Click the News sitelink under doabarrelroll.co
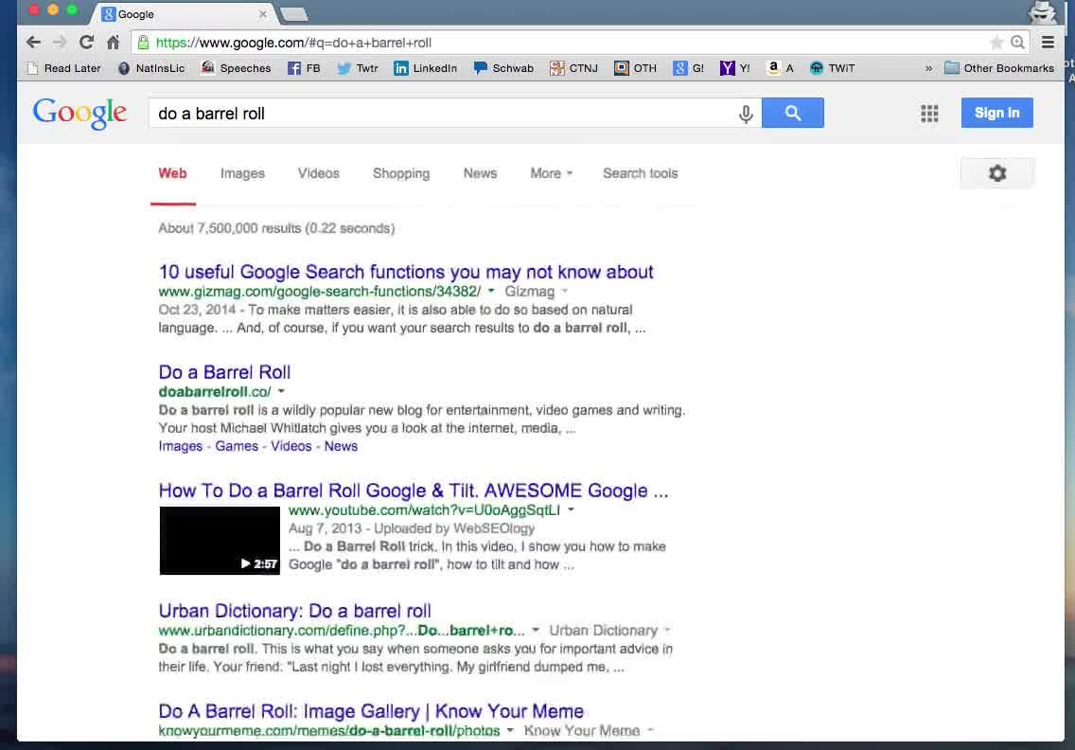This screenshot has height=750, width=1075. (341, 446)
